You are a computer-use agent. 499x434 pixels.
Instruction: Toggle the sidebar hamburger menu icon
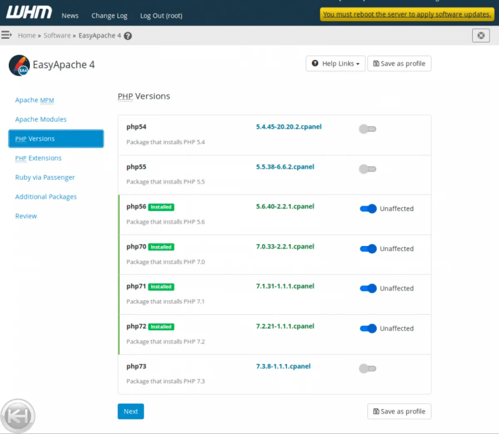(x=6, y=35)
